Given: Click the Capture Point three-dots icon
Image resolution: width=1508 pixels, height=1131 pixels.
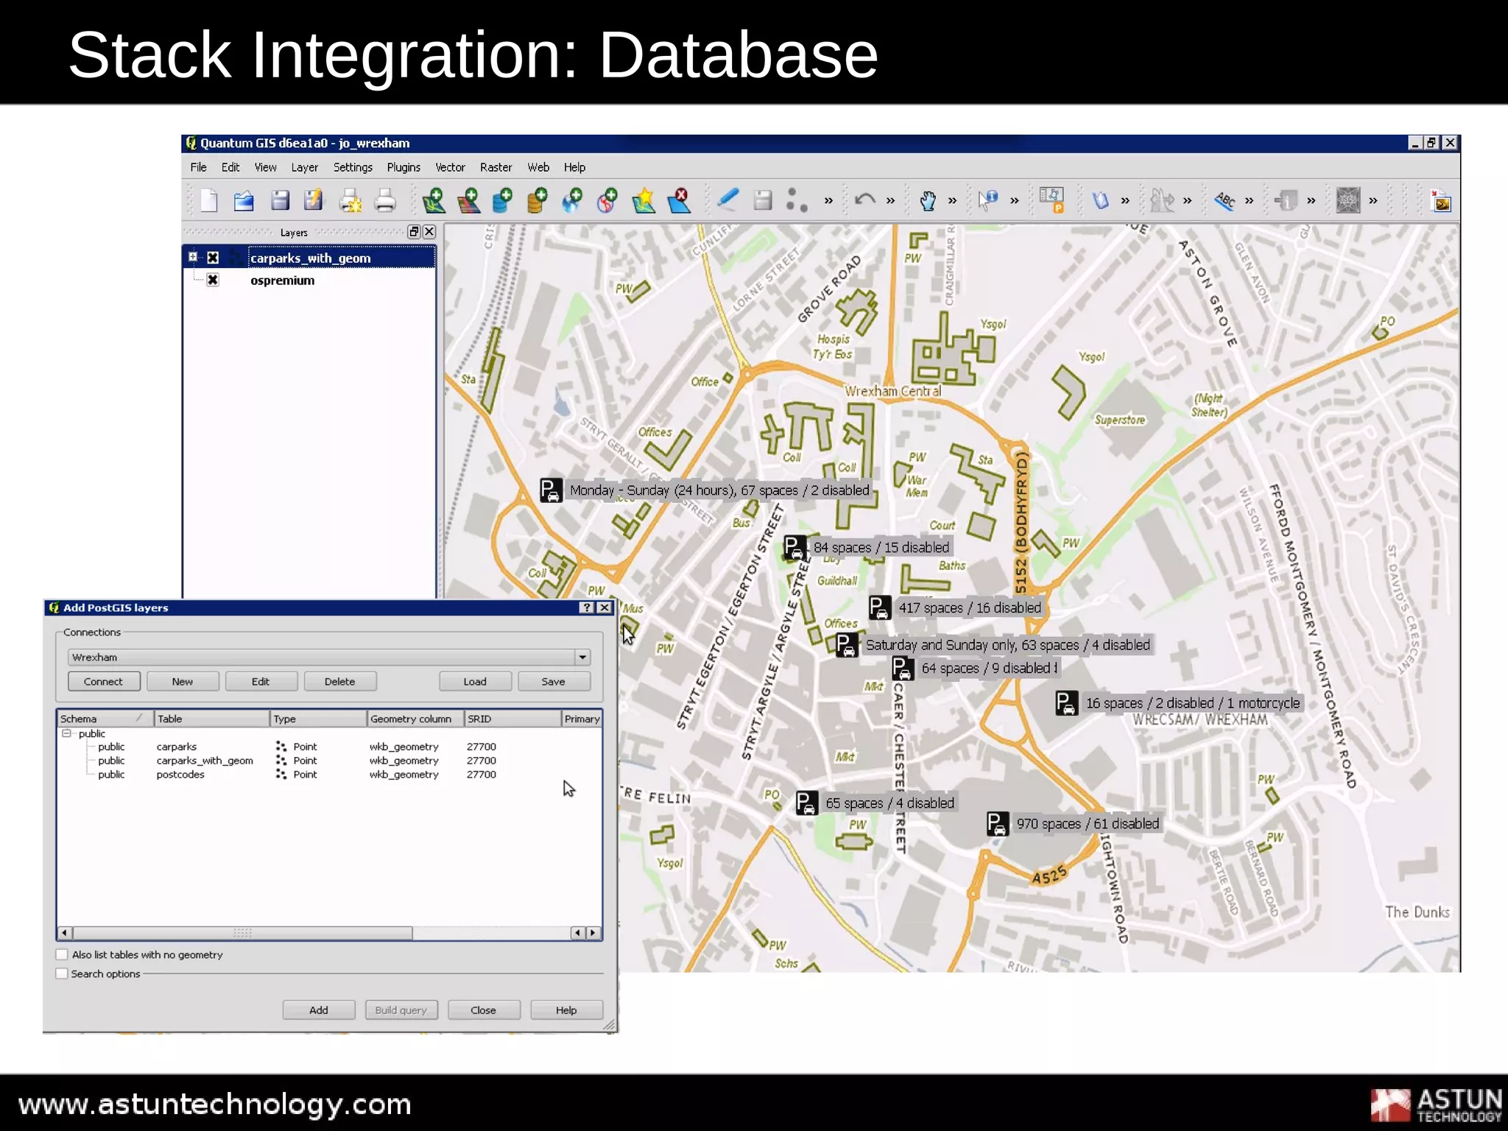Looking at the screenshot, I should point(797,200).
